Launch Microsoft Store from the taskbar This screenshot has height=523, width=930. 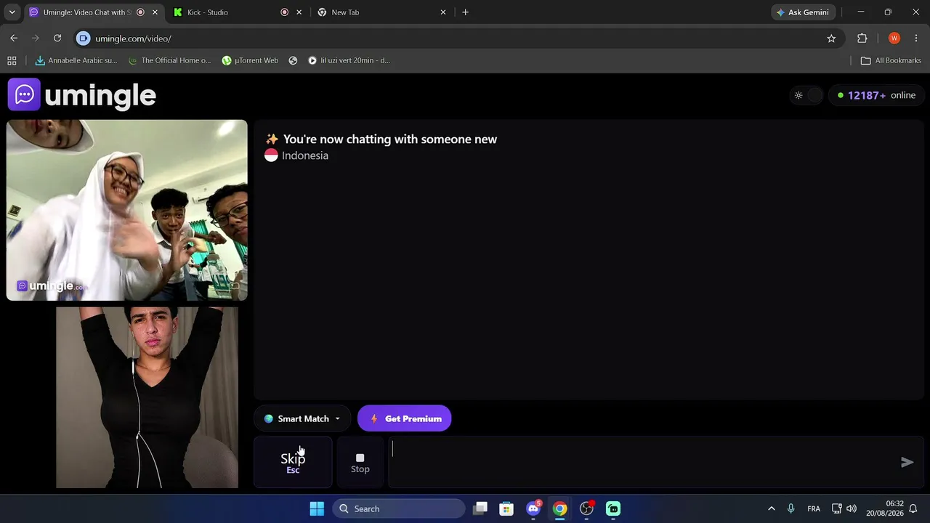coord(506,508)
